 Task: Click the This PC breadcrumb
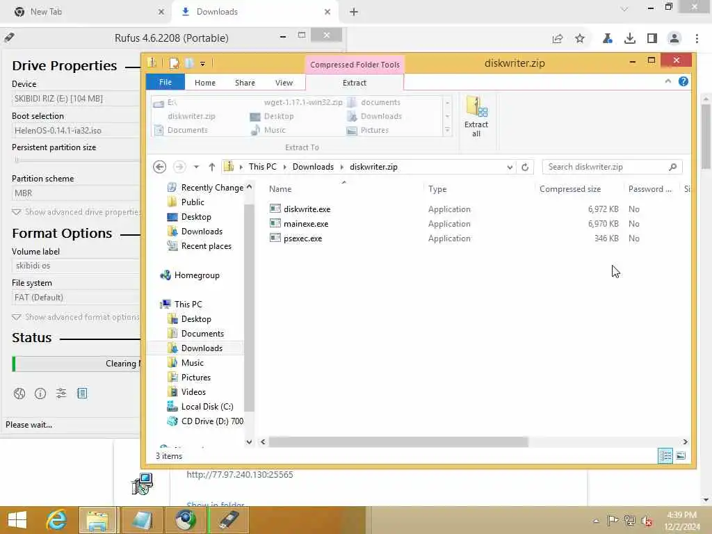point(262,167)
